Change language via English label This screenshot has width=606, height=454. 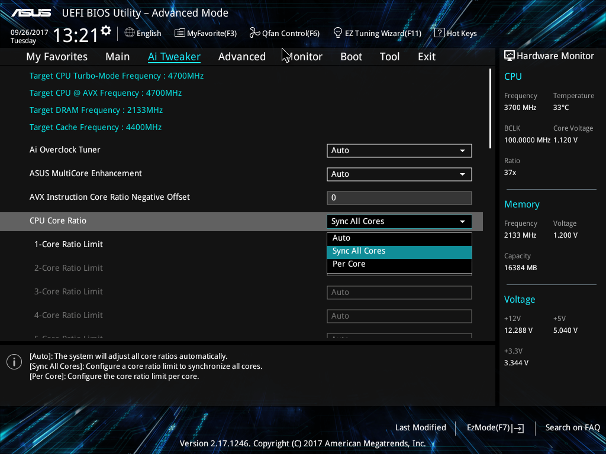point(149,33)
